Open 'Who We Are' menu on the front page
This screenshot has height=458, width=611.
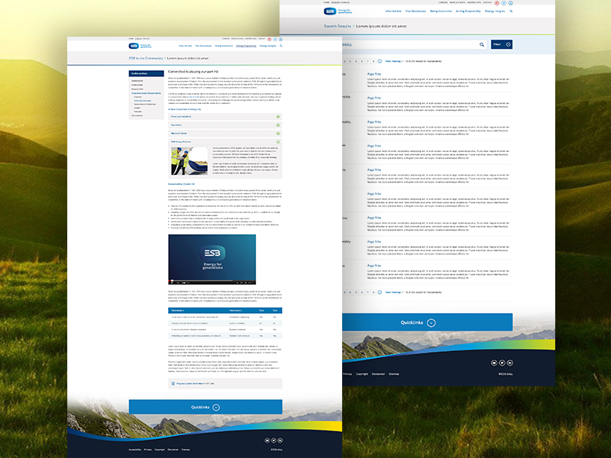[x=186, y=46]
